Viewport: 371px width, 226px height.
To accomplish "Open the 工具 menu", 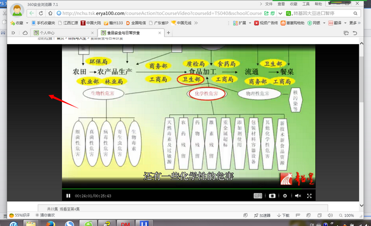I will pos(305,4).
